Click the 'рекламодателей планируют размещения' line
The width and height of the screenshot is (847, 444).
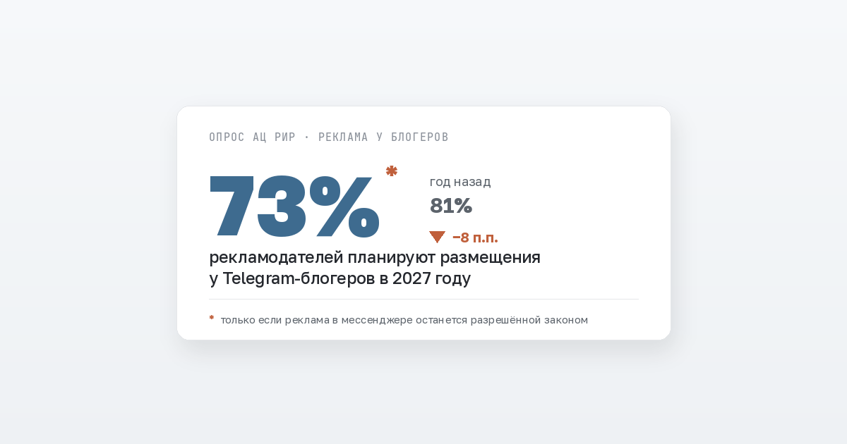tap(375, 258)
